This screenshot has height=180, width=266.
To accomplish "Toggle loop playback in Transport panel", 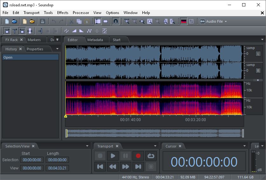I will point(151,156).
